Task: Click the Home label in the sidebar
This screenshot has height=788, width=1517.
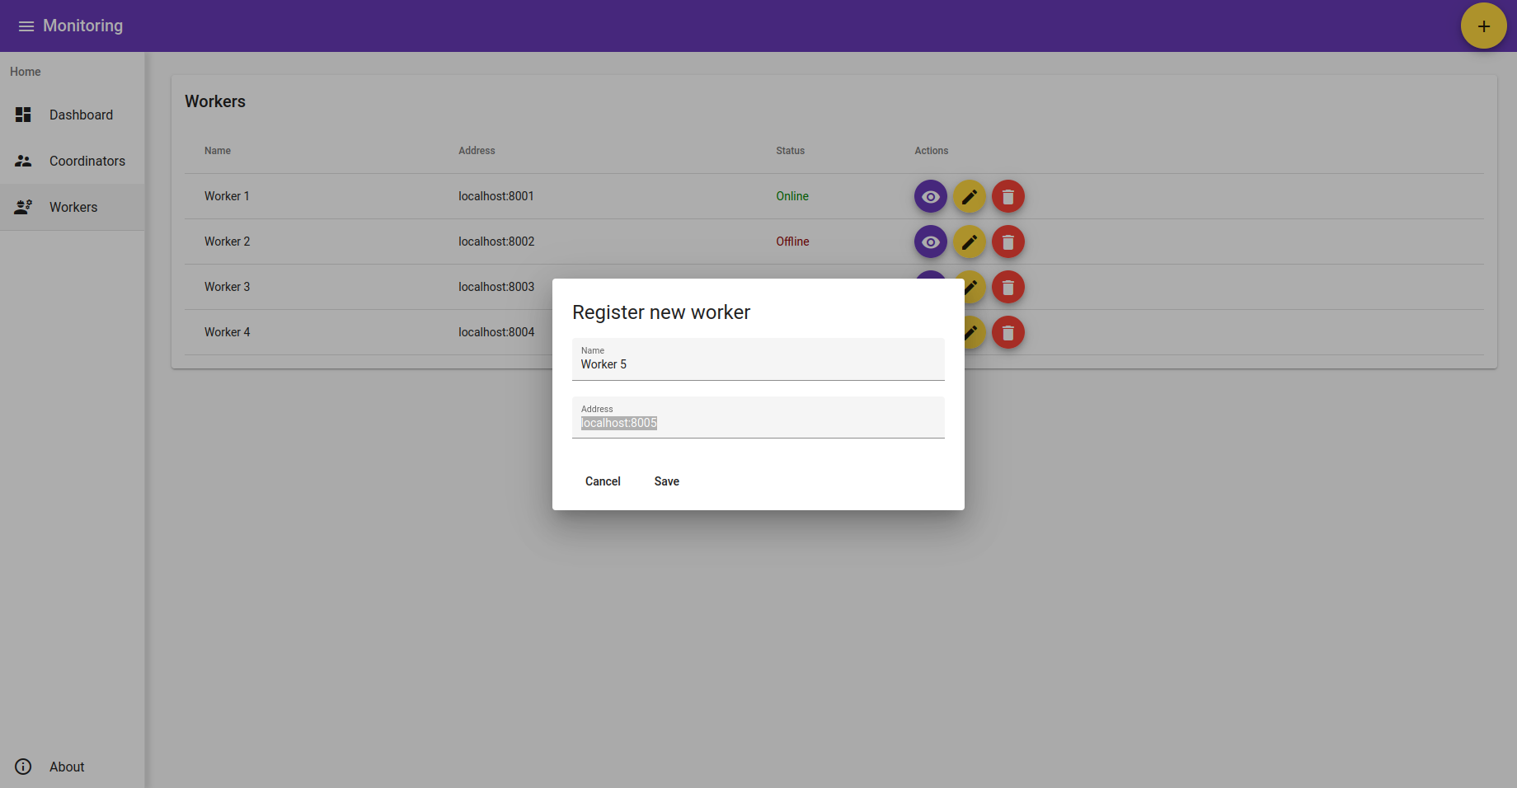Action: (x=26, y=72)
